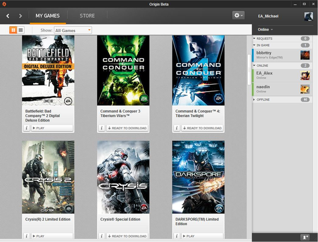
Task: Switch to grid view of games
Action: click(13, 30)
